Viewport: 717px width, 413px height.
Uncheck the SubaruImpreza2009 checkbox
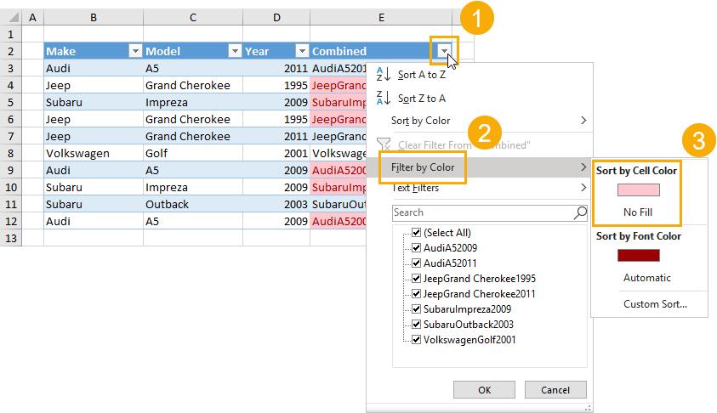[416, 309]
